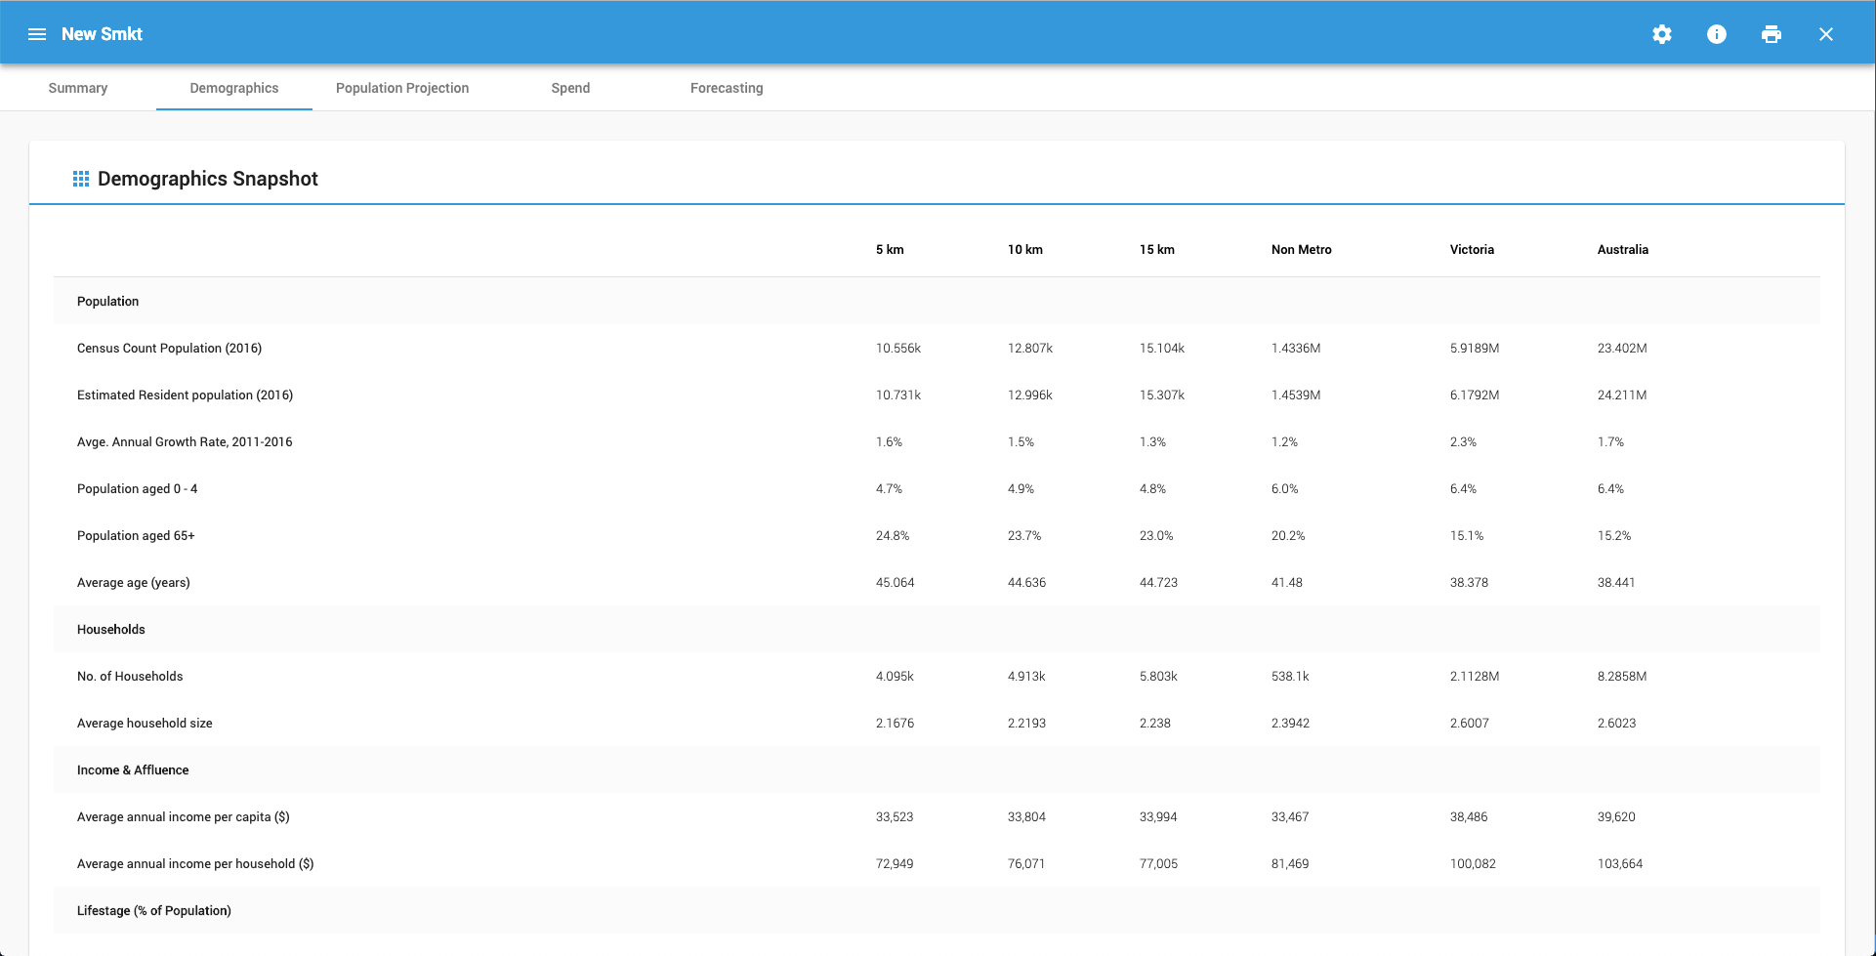Click average age value 38.441
The width and height of the screenshot is (1876, 956).
pyautogui.click(x=1616, y=583)
